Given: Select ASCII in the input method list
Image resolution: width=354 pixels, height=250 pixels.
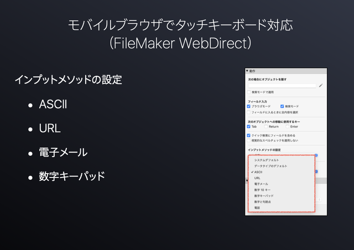Looking at the screenshot, I should coord(258,172).
